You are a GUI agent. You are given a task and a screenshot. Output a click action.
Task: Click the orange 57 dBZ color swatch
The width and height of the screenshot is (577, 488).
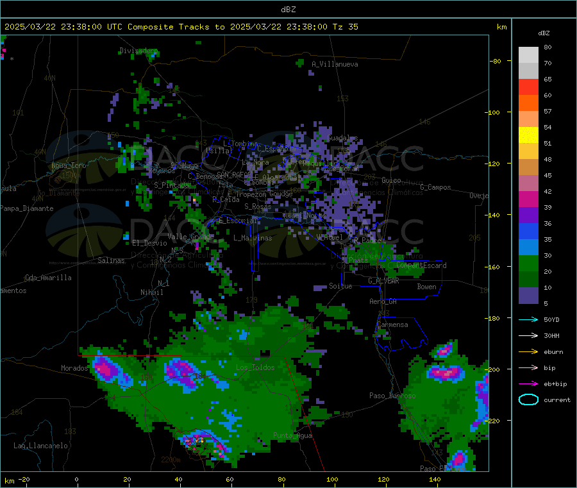tap(528, 103)
